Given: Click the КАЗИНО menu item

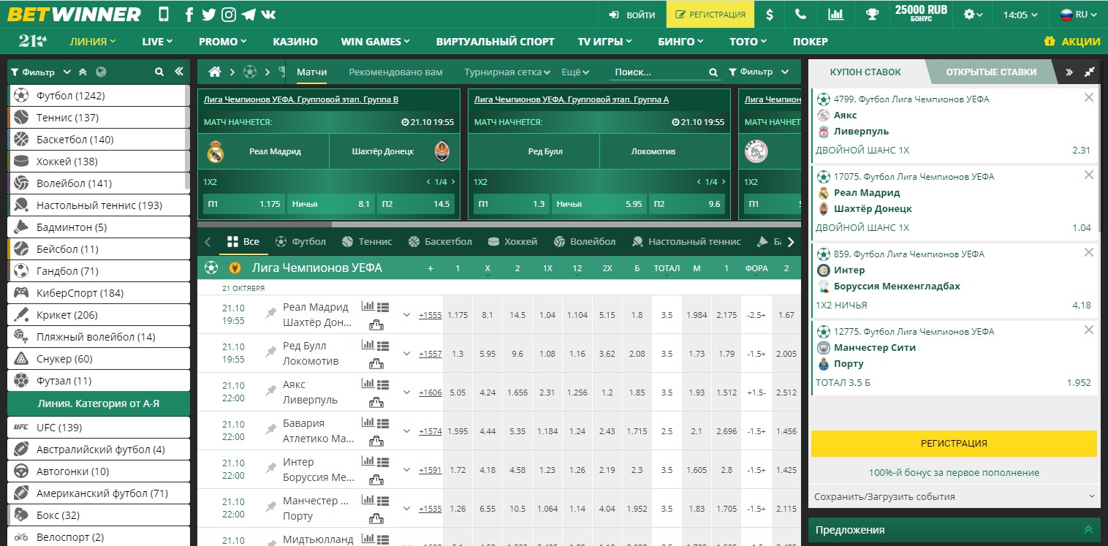Looking at the screenshot, I should pyautogui.click(x=295, y=42).
